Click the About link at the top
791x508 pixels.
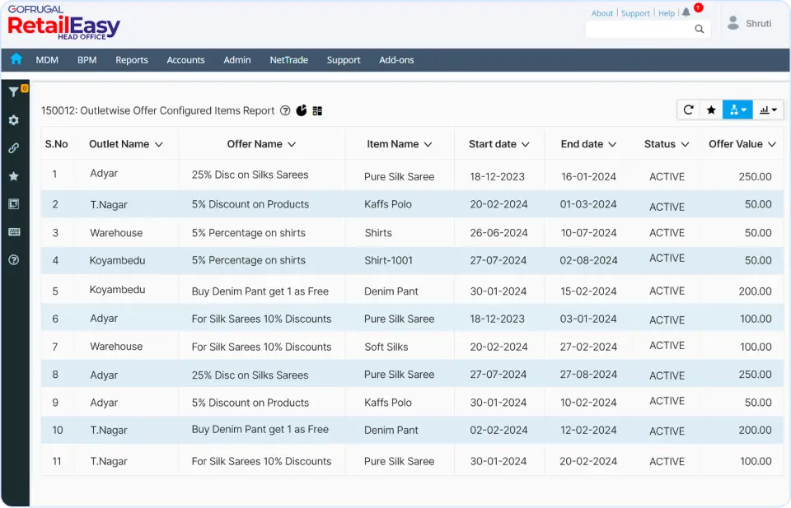coord(602,12)
